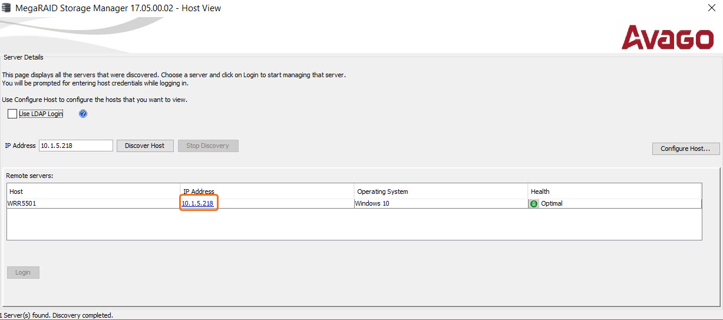Open LDAP login help icon
The width and height of the screenshot is (723, 320).
click(x=83, y=114)
